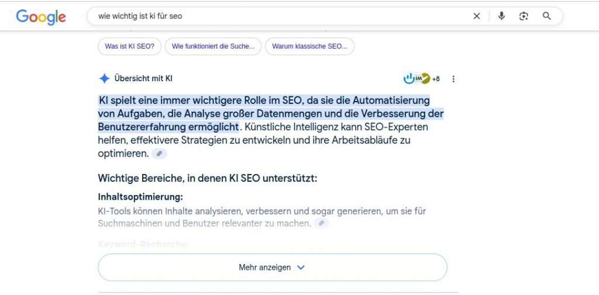
Task: Click the "Inhaltsoptimierung:" subheading
Action: (140, 197)
